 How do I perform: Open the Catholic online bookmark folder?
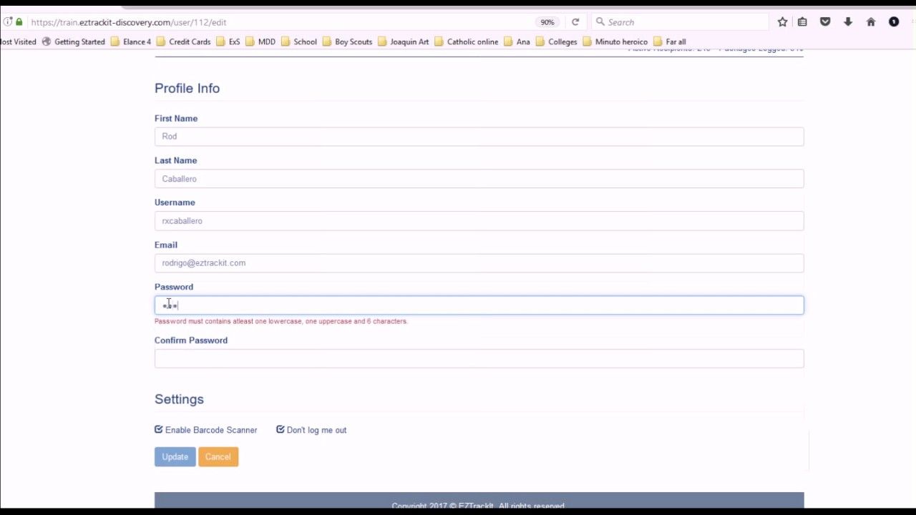(x=466, y=41)
